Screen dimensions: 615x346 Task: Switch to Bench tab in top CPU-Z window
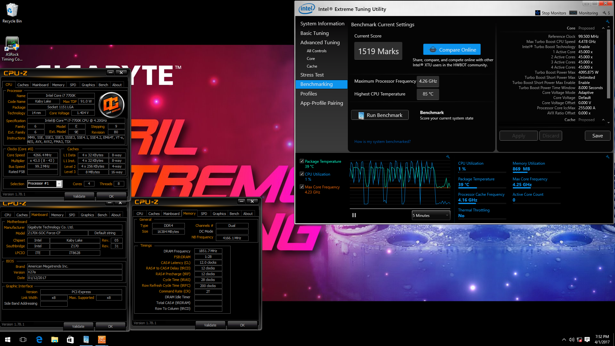click(x=103, y=85)
